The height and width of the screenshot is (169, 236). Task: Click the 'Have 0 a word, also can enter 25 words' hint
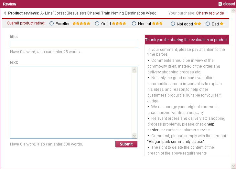[x=46, y=52]
